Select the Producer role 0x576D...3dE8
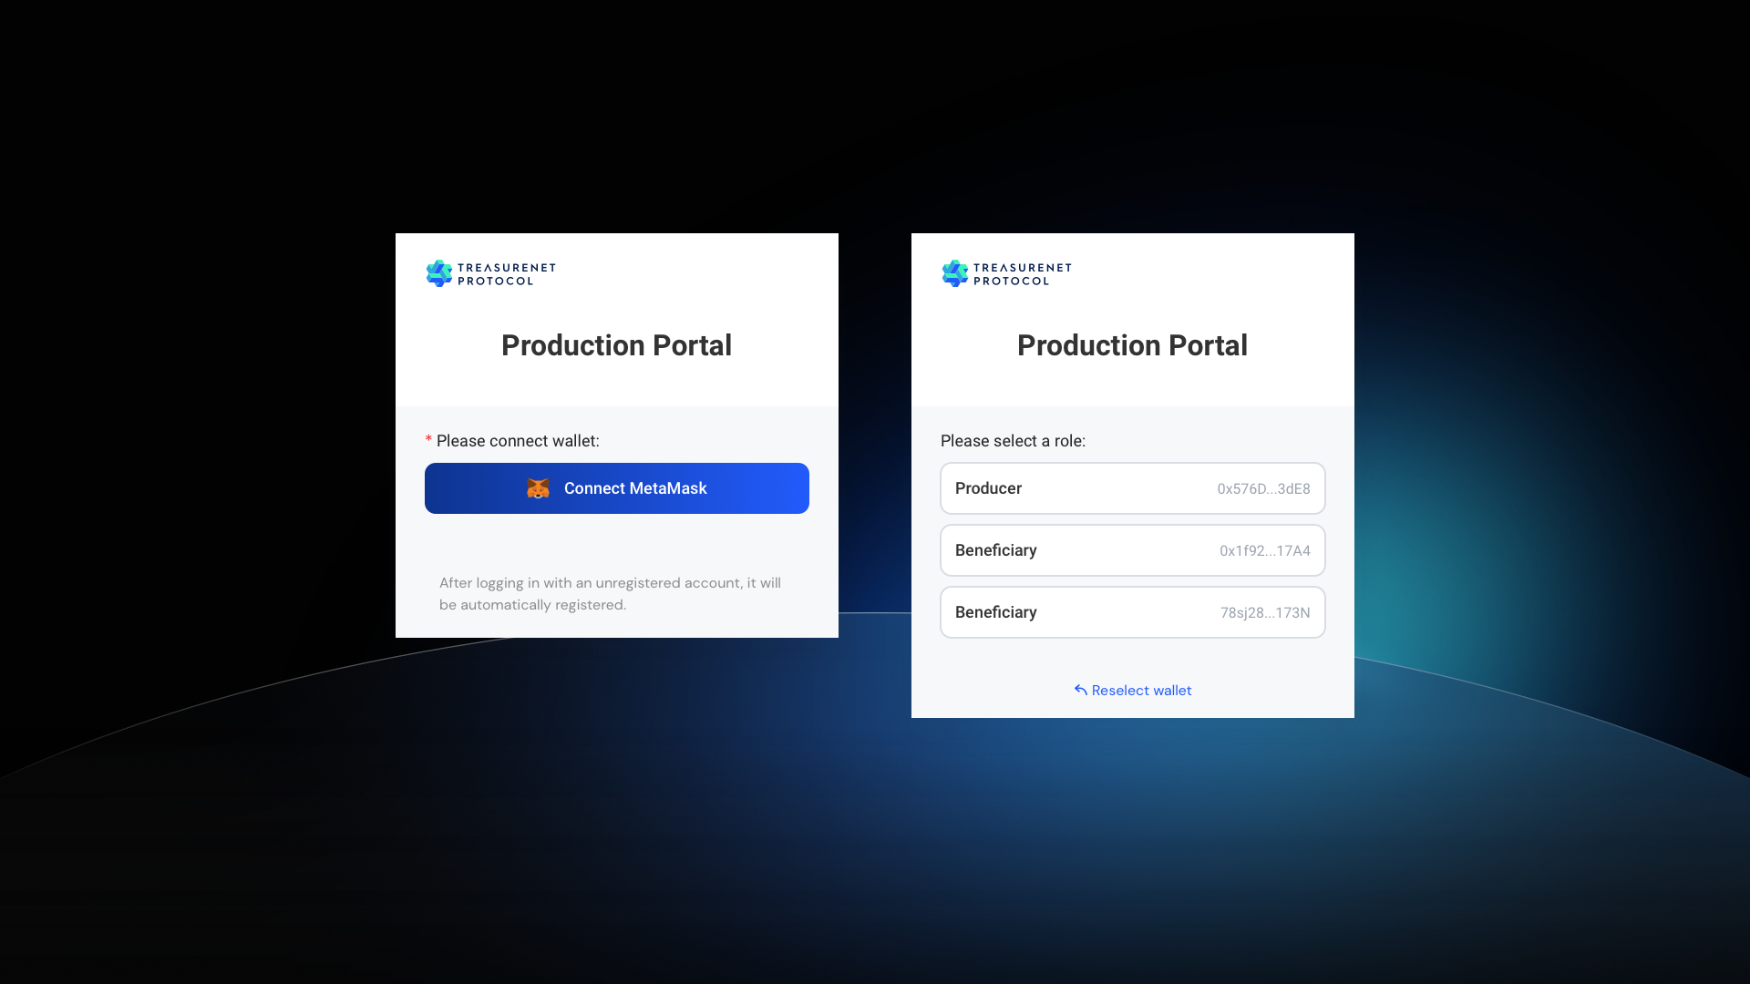Image resolution: width=1750 pixels, height=984 pixels. click(1132, 488)
